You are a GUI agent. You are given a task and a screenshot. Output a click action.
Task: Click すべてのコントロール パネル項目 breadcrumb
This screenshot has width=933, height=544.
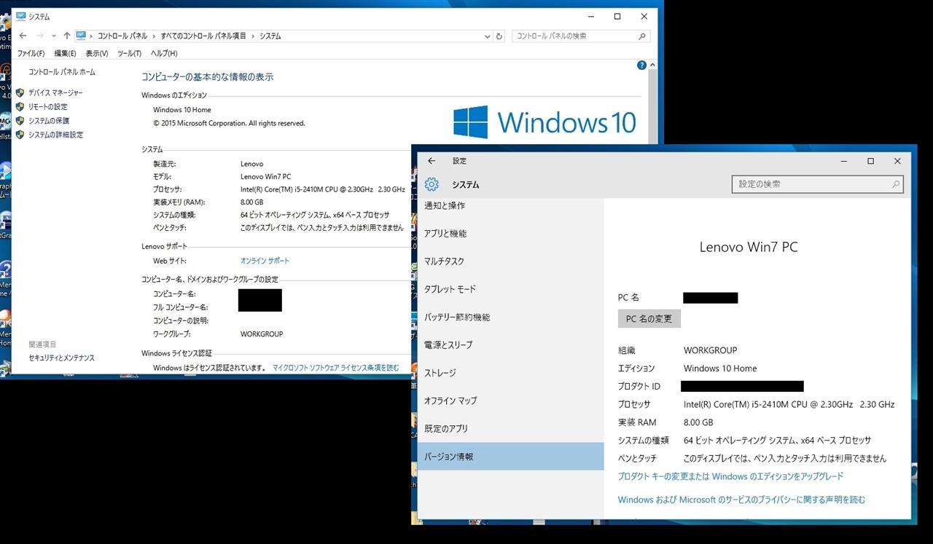[x=204, y=36]
